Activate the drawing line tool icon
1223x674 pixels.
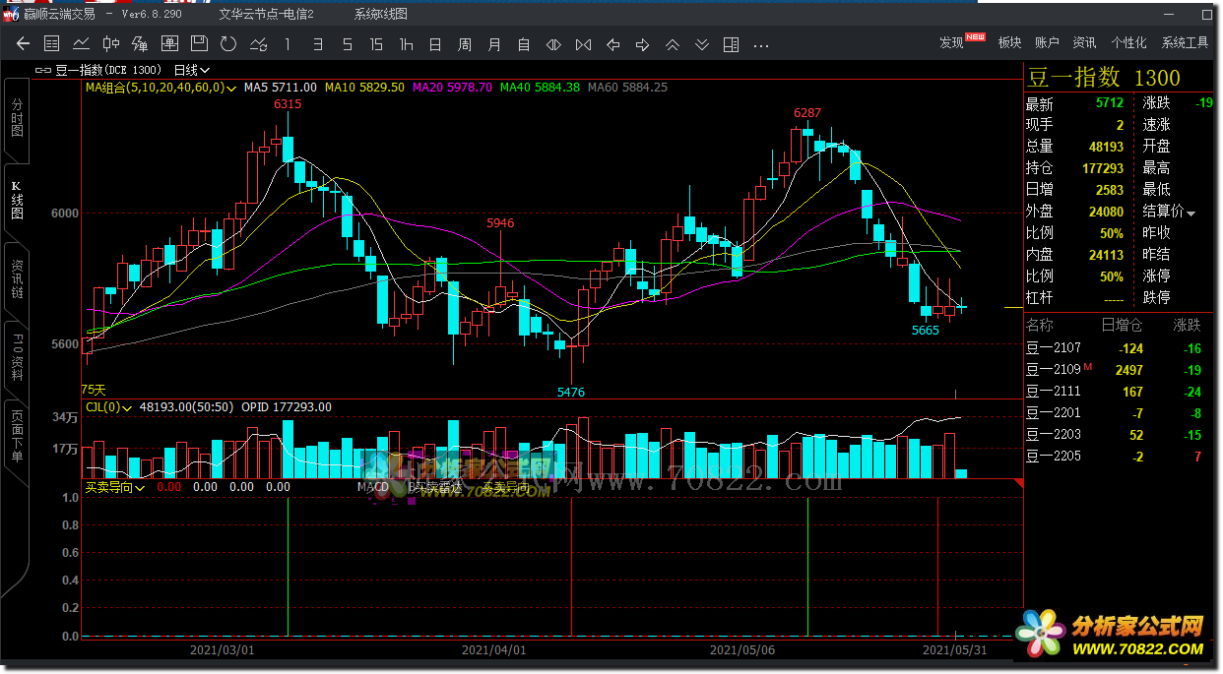tap(258, 44)
